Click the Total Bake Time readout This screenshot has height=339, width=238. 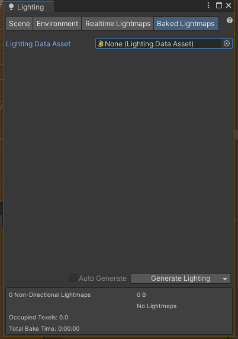click(44, 329)
